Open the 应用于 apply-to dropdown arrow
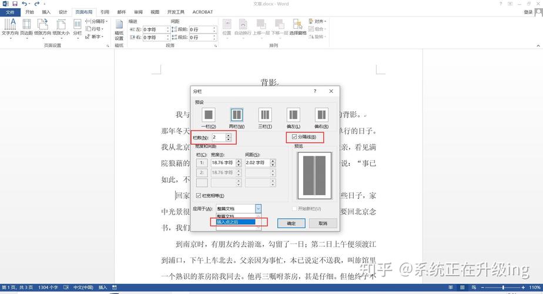Screen dimensions: 543x294 click(x=258, y=208)
